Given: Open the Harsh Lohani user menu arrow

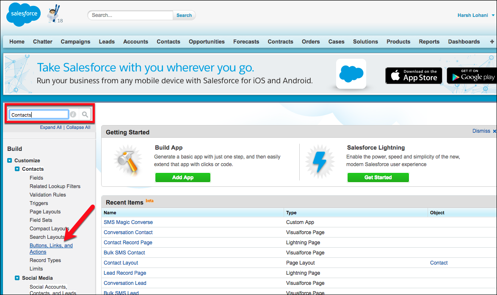Looking at the screenshot, I should pyautogui.click(x=493, y=15).
